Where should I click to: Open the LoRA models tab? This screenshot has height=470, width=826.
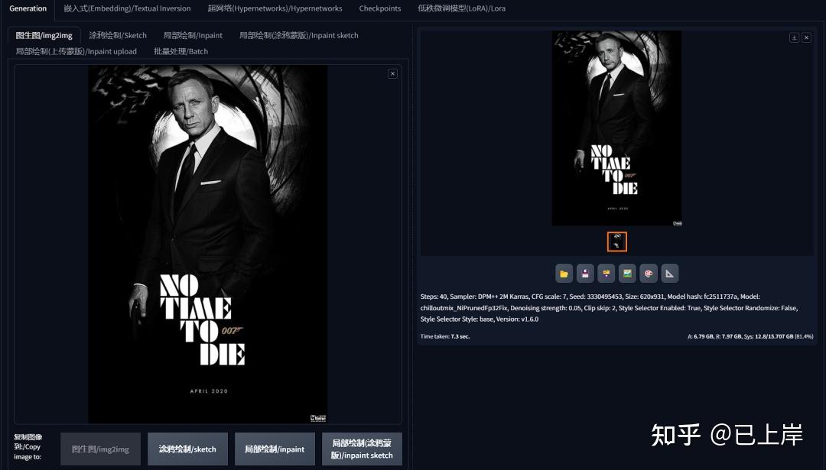click(x=461, y=8)
